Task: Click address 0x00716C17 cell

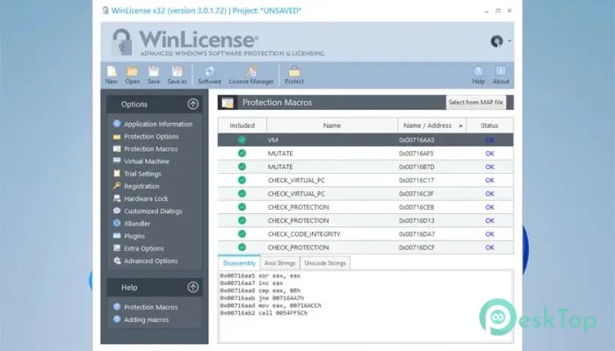Action: [416, 180]
